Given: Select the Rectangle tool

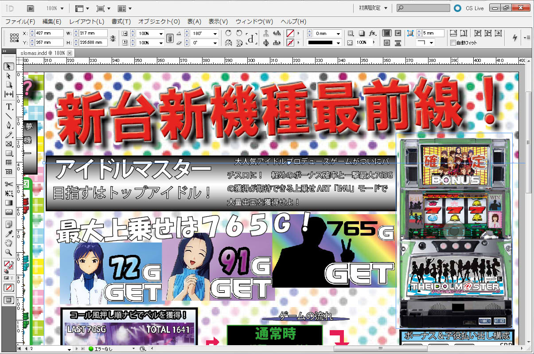Looking at the screenshot, I should 8,153.
